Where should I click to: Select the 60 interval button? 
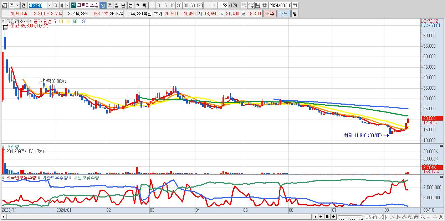click(x=193, y=5)
